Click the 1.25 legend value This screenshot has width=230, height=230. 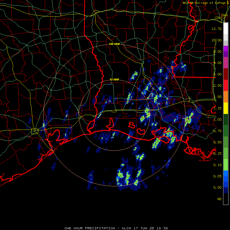[217, 108]
